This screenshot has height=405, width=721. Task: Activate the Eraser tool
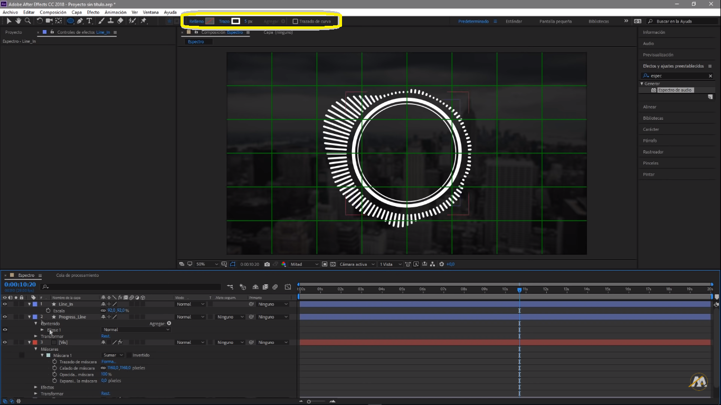tap(120, 21)
